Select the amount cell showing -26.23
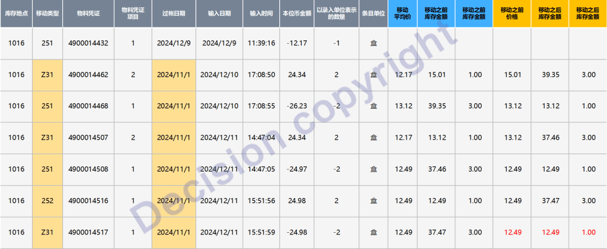The width and height of the screenshot is (607, 249). (x=296, y=106)
